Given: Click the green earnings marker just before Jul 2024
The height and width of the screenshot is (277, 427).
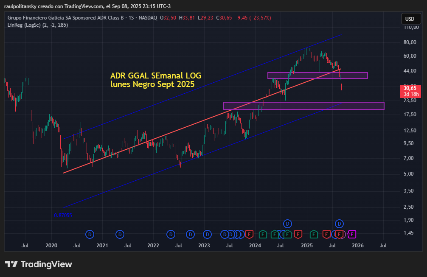Looking at the screenshot, I should point(275,234).
